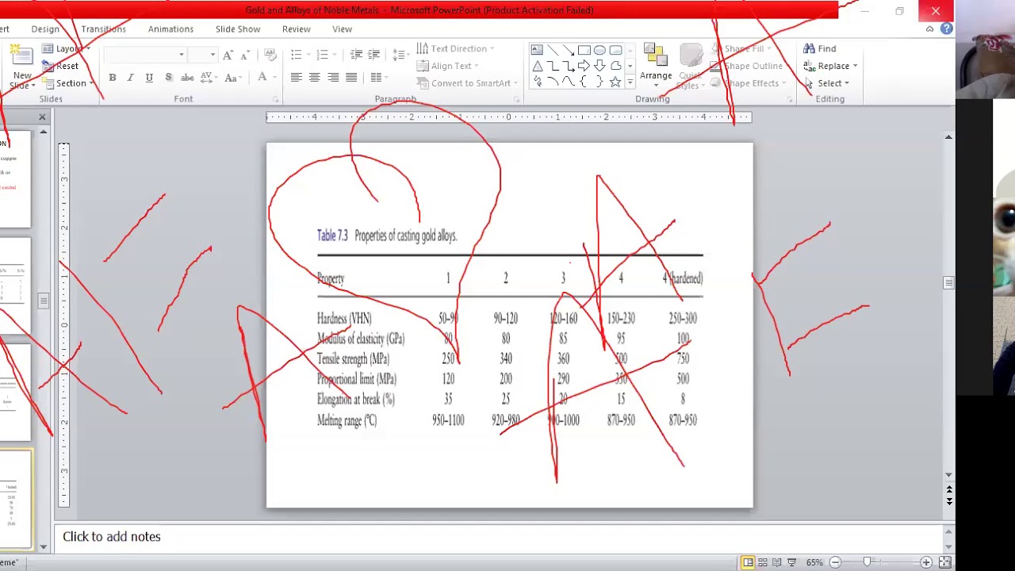The height and width of the screenshot is (571, 1015).
Task: Open the Animations tab
Action: (170, 29)
